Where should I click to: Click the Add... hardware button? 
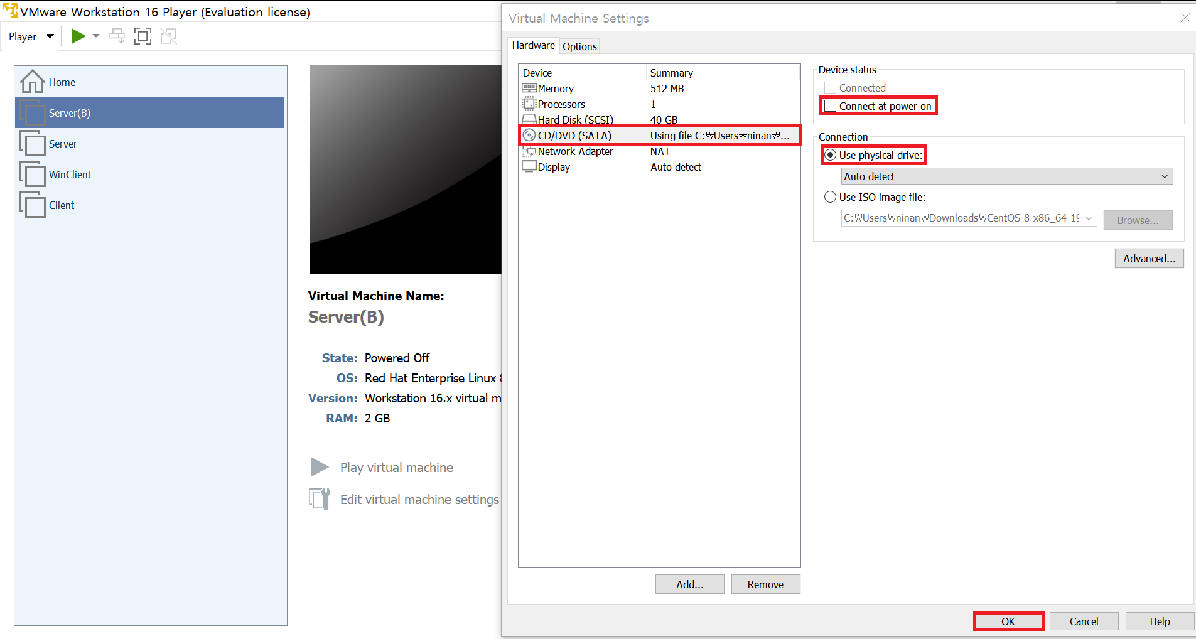pos(689,584)
